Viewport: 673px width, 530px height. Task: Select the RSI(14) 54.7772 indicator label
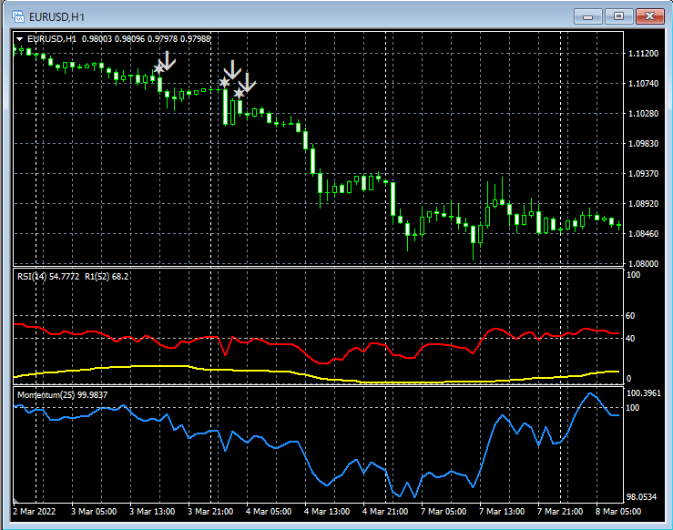[x=48, y=276]
